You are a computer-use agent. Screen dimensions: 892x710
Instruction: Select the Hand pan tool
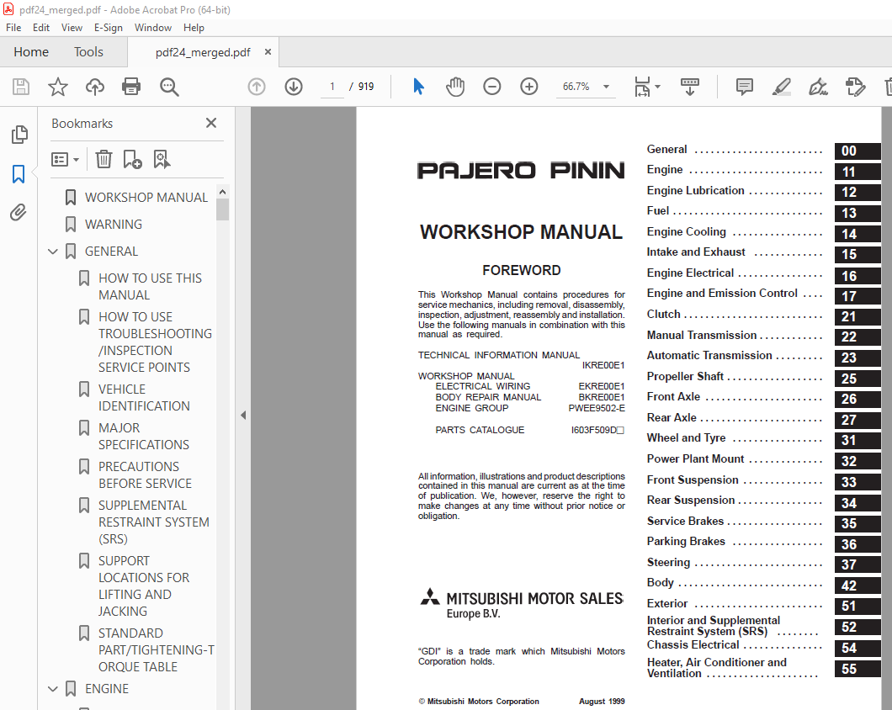[x=455, y=87]
